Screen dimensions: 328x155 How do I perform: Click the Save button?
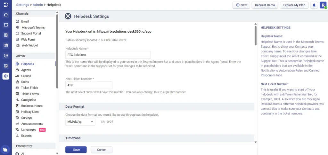[76, 150]
